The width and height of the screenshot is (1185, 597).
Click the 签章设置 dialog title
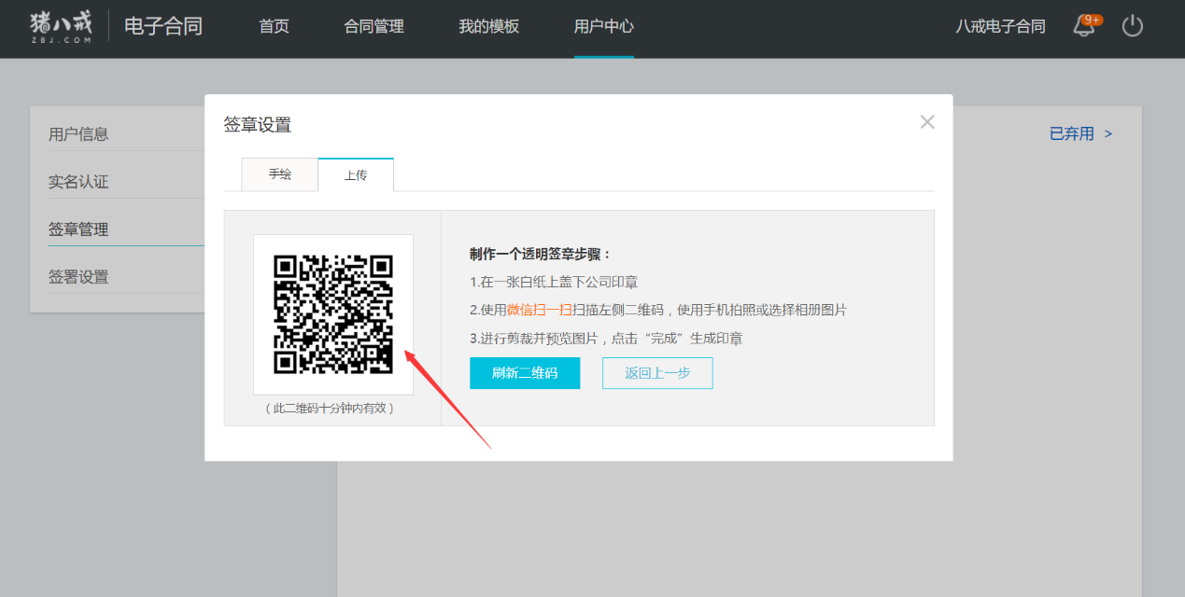click(258, 125)
